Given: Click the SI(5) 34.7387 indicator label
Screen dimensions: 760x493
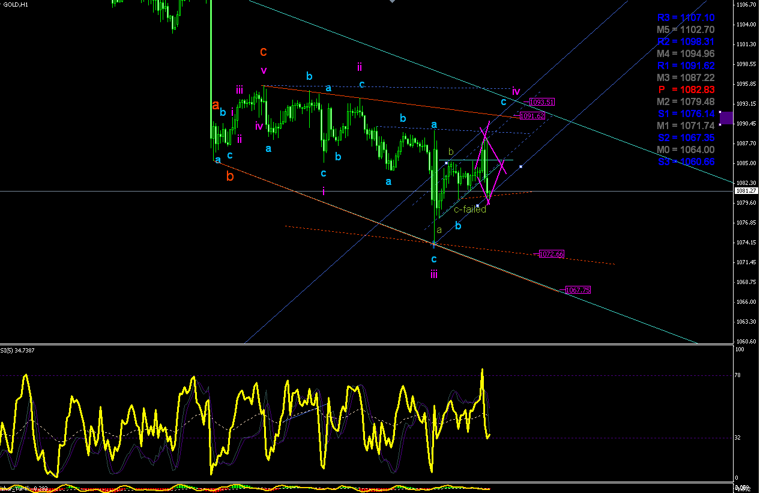Looking at the screenshot, I should tap(18, 350).
